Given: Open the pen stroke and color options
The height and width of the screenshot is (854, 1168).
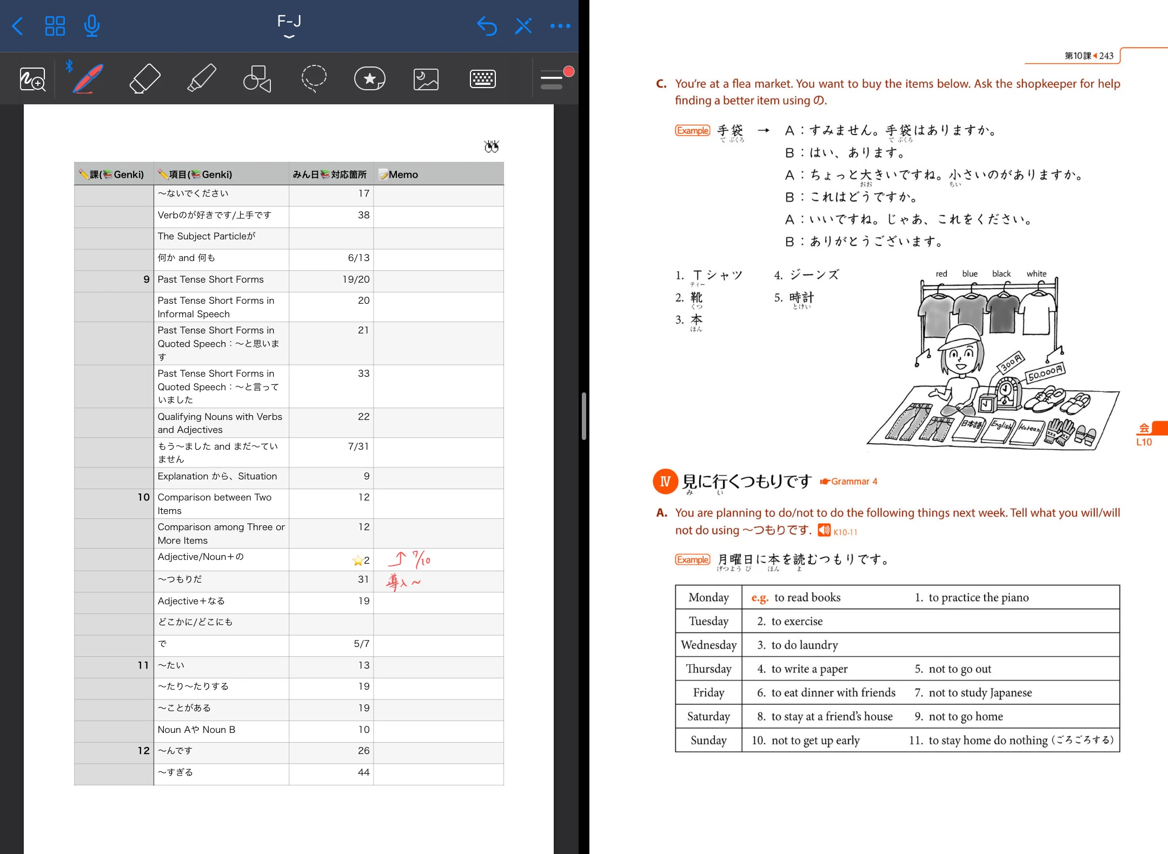Looking at the screenshot, I should [556, 78].
